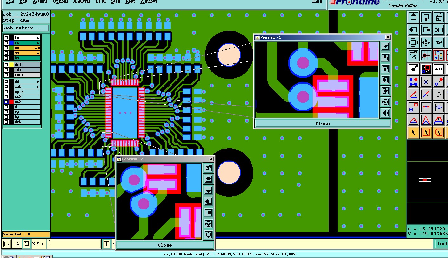Click the blue color swatch of layer ts
This screenshot has height=258, width=448.
[x=11, y=43]
